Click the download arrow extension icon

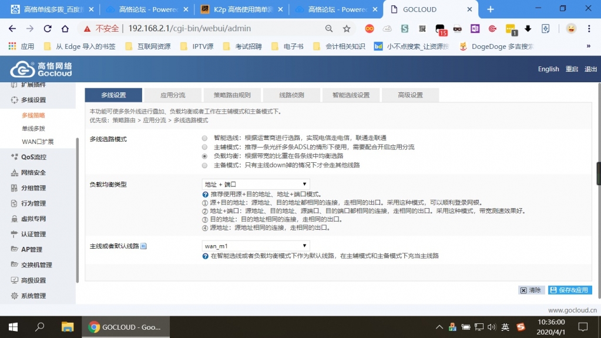point(528,28)
